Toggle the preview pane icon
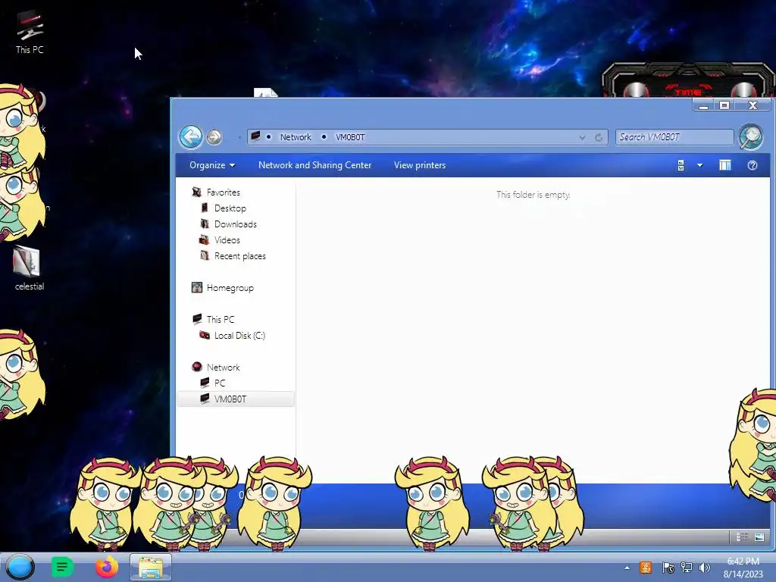The width and height of the screenshot is (776, 582). [x=725, y=165]
